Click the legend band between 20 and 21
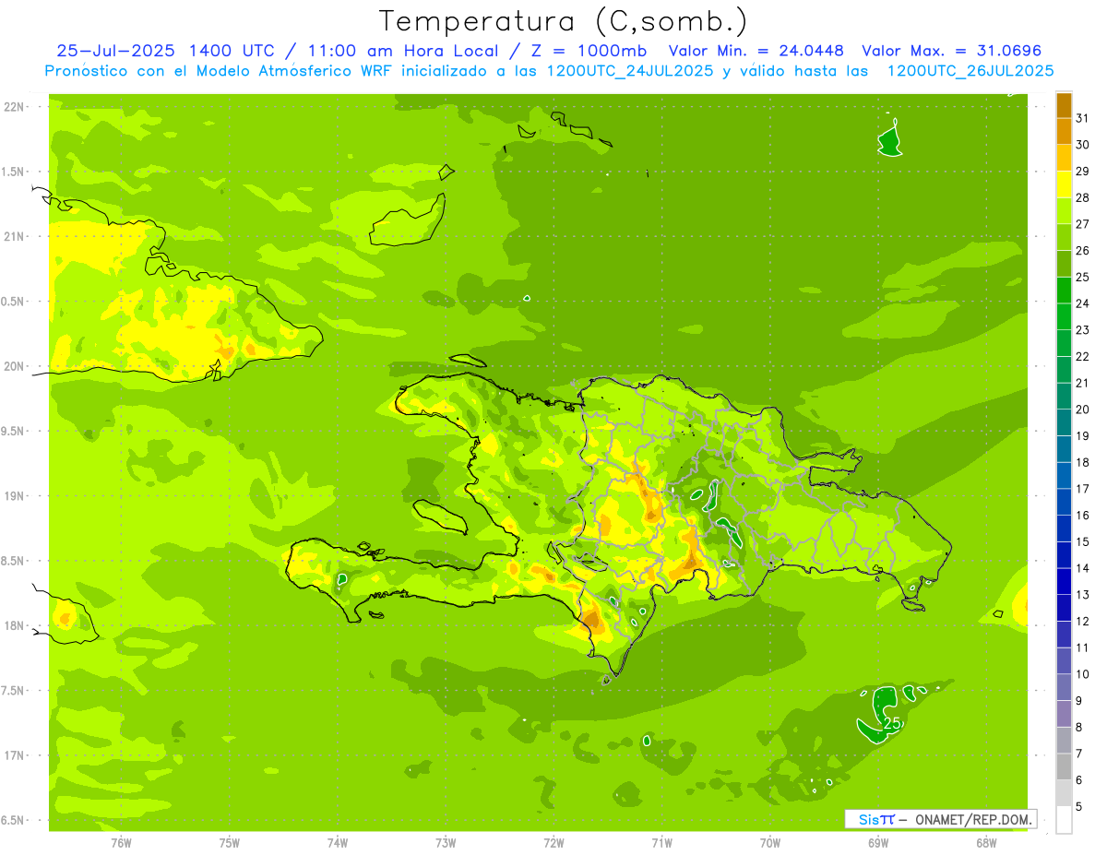 tap(1064, 396)
